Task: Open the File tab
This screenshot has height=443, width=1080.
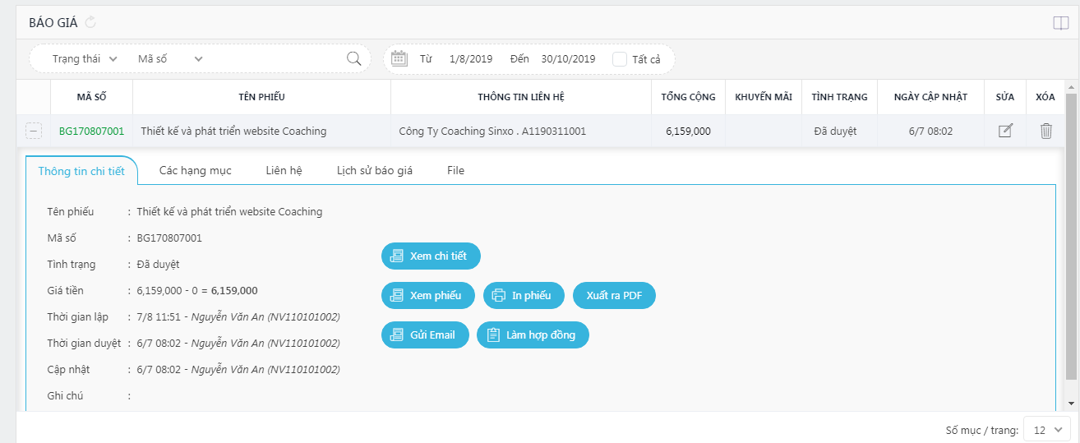Action: [x=456, y=171]
